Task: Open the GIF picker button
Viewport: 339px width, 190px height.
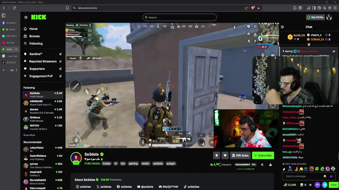Action: (324, 185)
